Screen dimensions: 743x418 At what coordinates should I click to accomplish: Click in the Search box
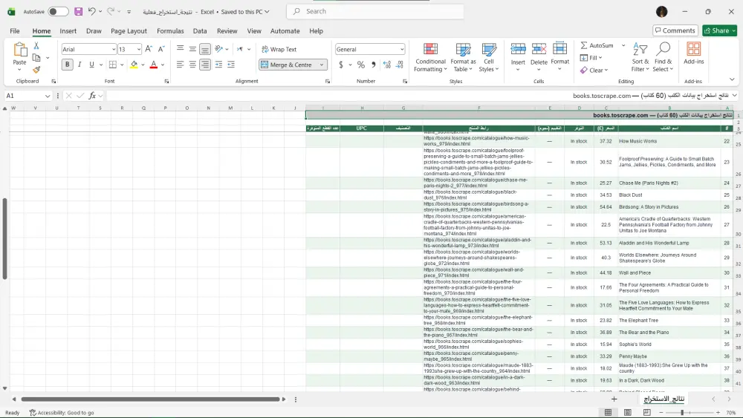point(375,11)
